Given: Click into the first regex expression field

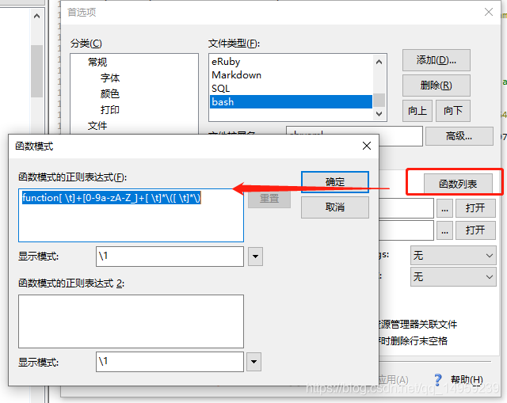Looking at the screenshot, I should click(x=131, y=215).
